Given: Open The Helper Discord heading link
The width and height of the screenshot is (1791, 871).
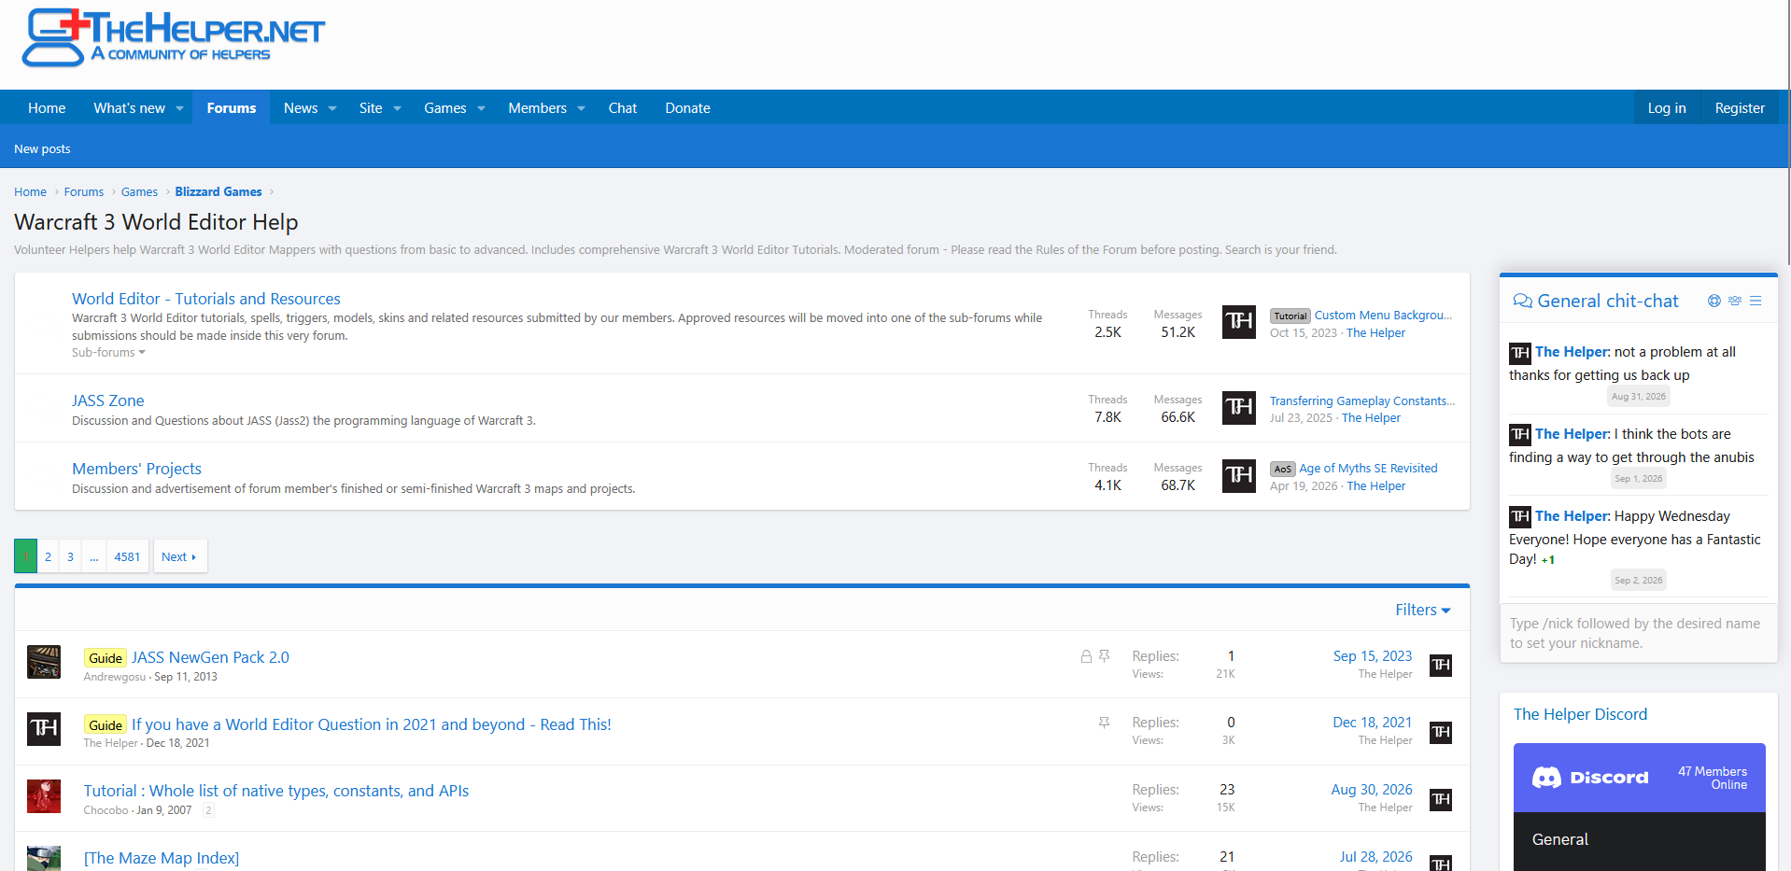Looking at the screenshot, I should click(1580, 714).
